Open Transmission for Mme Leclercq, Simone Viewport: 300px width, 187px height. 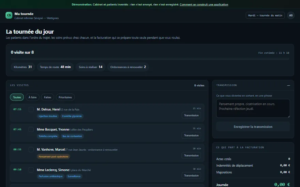191,175
